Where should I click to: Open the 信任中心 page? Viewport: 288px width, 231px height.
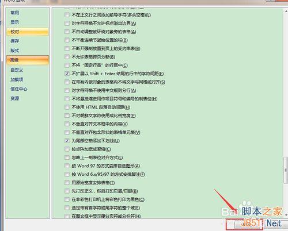coord(28,89)
